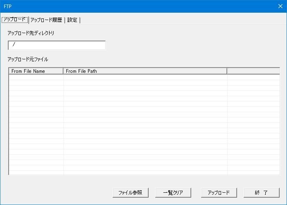The image size is (287, 205).
Task: Open the 設定 tab
Action: coord(72,20)
